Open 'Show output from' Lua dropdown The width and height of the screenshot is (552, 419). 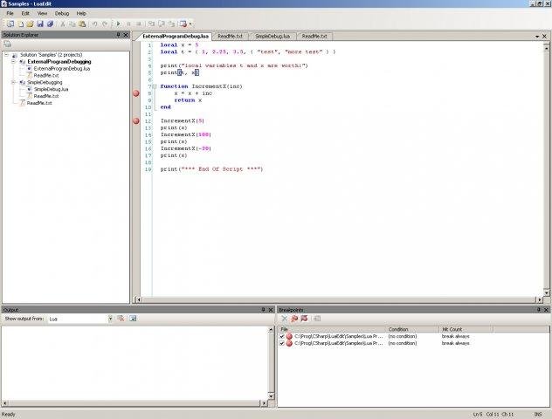coord(110,319)
